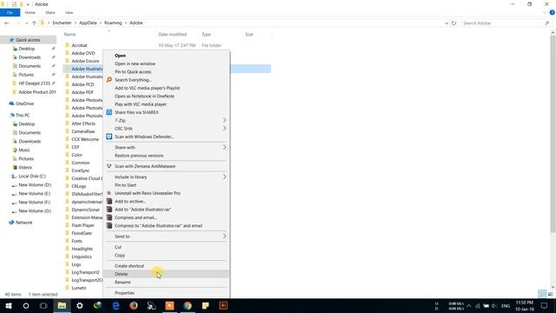This screenshot has width=556, height=313.
Task: Click the ENG language indicator
Action: pyautogui.click(x=506, y=306)
